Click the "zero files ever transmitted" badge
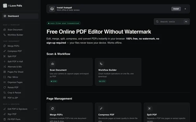This screenshot has width=196, height=122. (63, 23)
